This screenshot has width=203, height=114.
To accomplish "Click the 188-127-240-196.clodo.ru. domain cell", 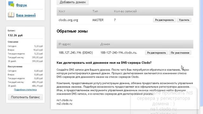I will click(x=119, y=53).
